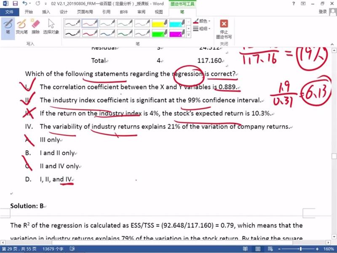Click the Word application icon in title bar

point(5,3)
